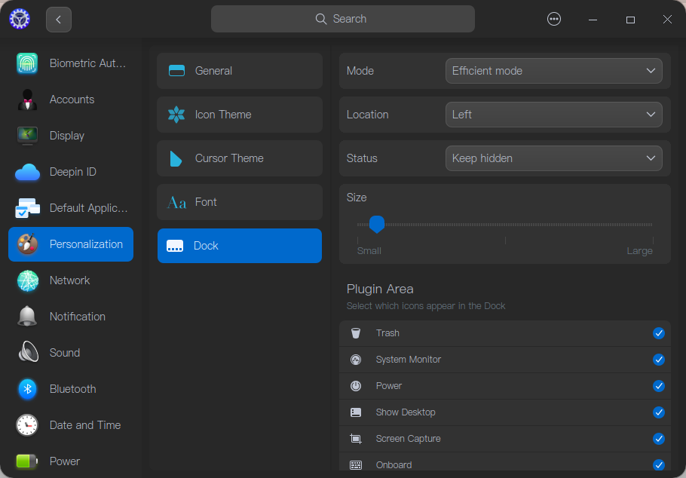Open the Mode dropdown
Screen dimensions: 686x478
tap(554, 71)
